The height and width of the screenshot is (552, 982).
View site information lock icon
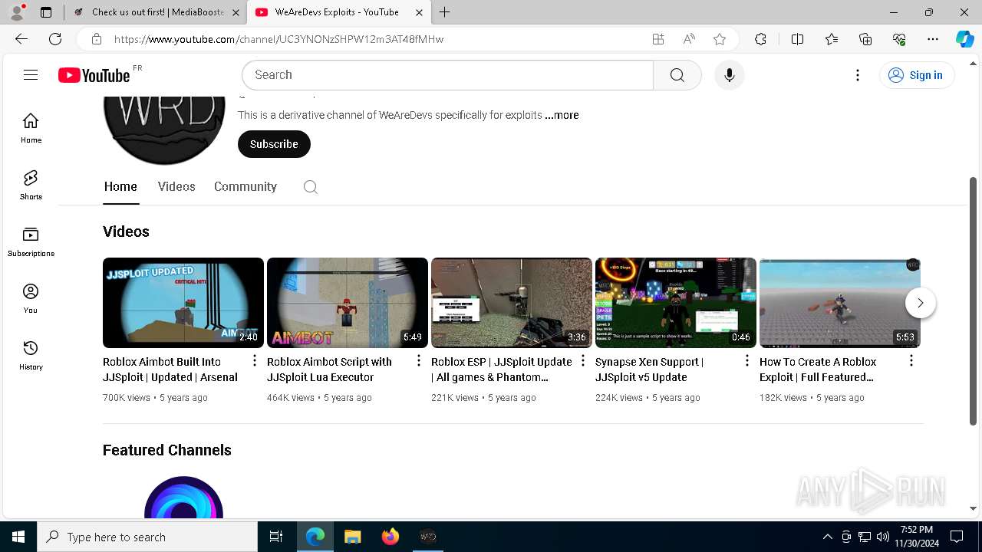pos(97,39)
